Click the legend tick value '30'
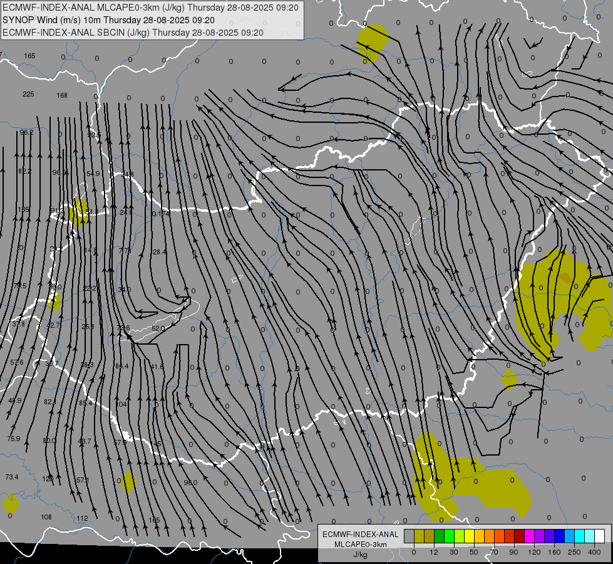The width and height of the screenshot is (613, 564). click(454, 552)
